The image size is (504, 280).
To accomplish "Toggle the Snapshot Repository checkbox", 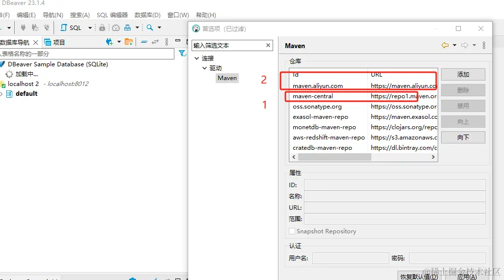I will (x=292, y=231).
